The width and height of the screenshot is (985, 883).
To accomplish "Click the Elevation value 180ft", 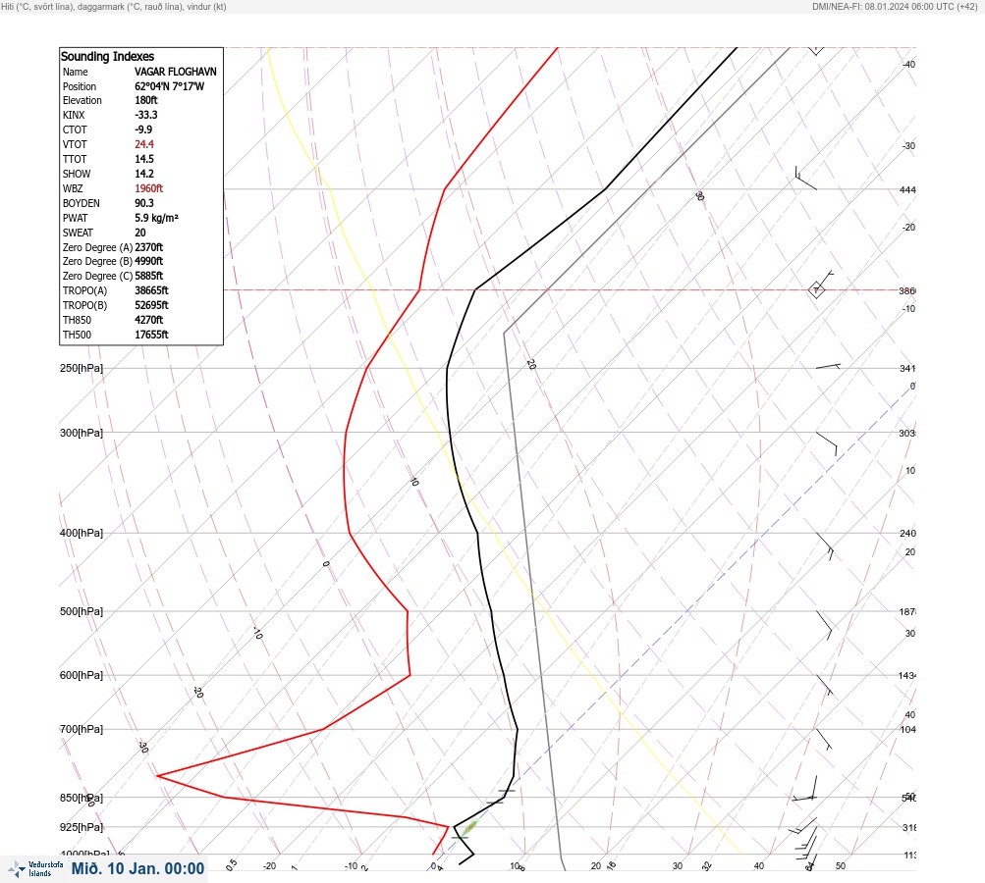I will [145, 100].
